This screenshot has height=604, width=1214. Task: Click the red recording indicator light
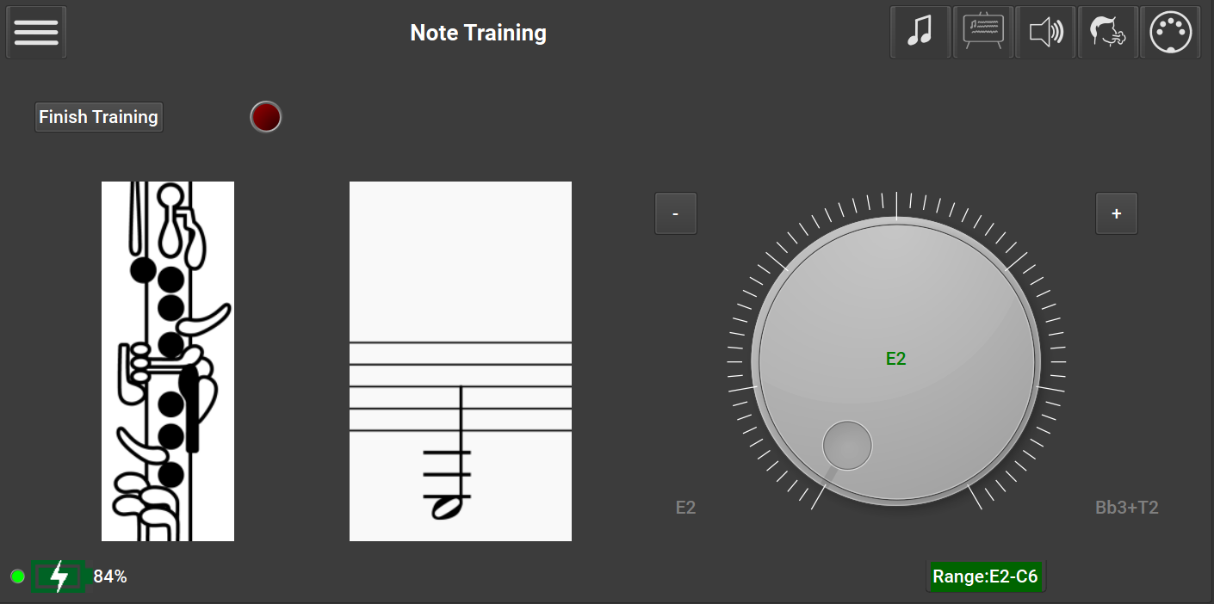click(266, 117)
